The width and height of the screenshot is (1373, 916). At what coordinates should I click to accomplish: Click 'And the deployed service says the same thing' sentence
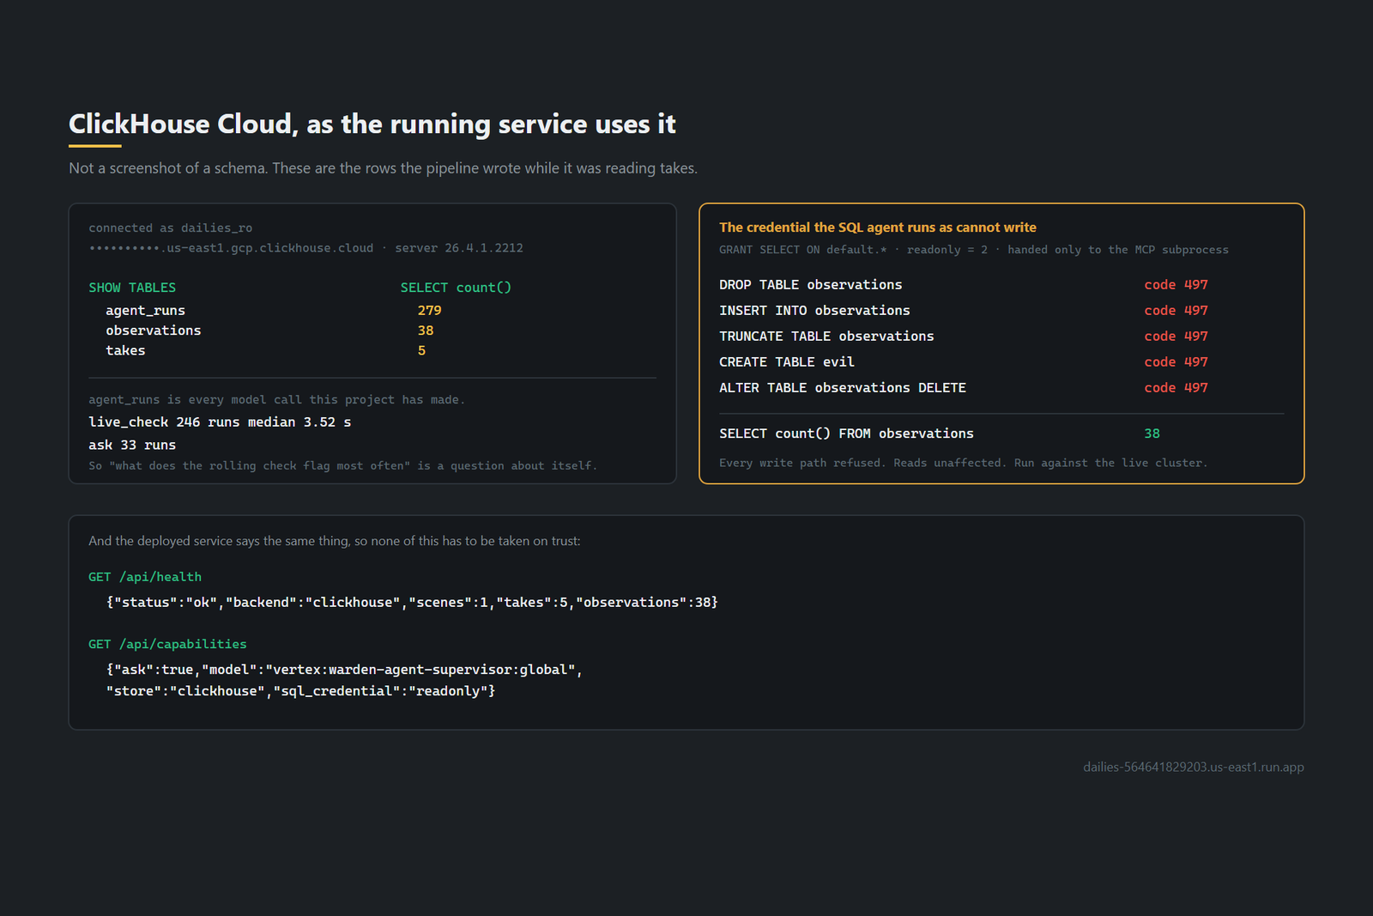click(x=335, y=541)
